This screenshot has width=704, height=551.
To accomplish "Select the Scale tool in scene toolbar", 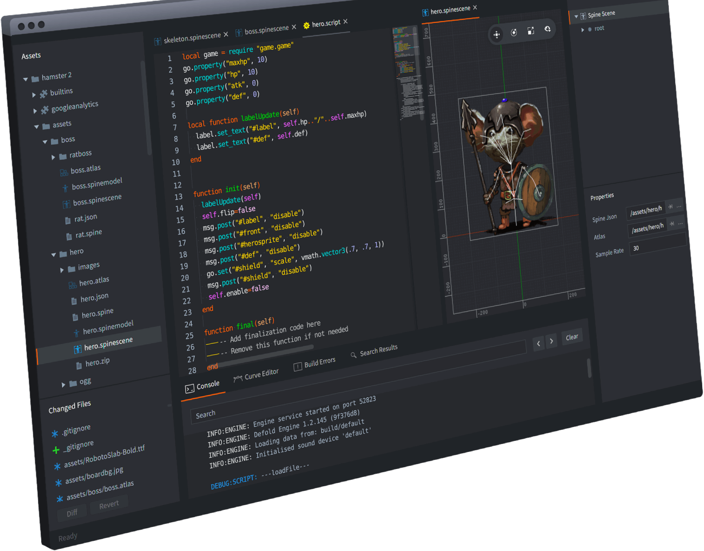I will pyautogui.click(x=531, y=31).
